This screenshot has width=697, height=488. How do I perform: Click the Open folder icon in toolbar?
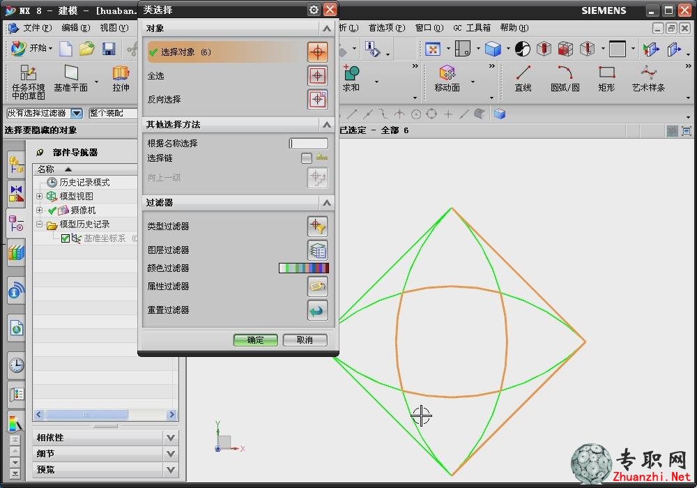pos(87,49)
